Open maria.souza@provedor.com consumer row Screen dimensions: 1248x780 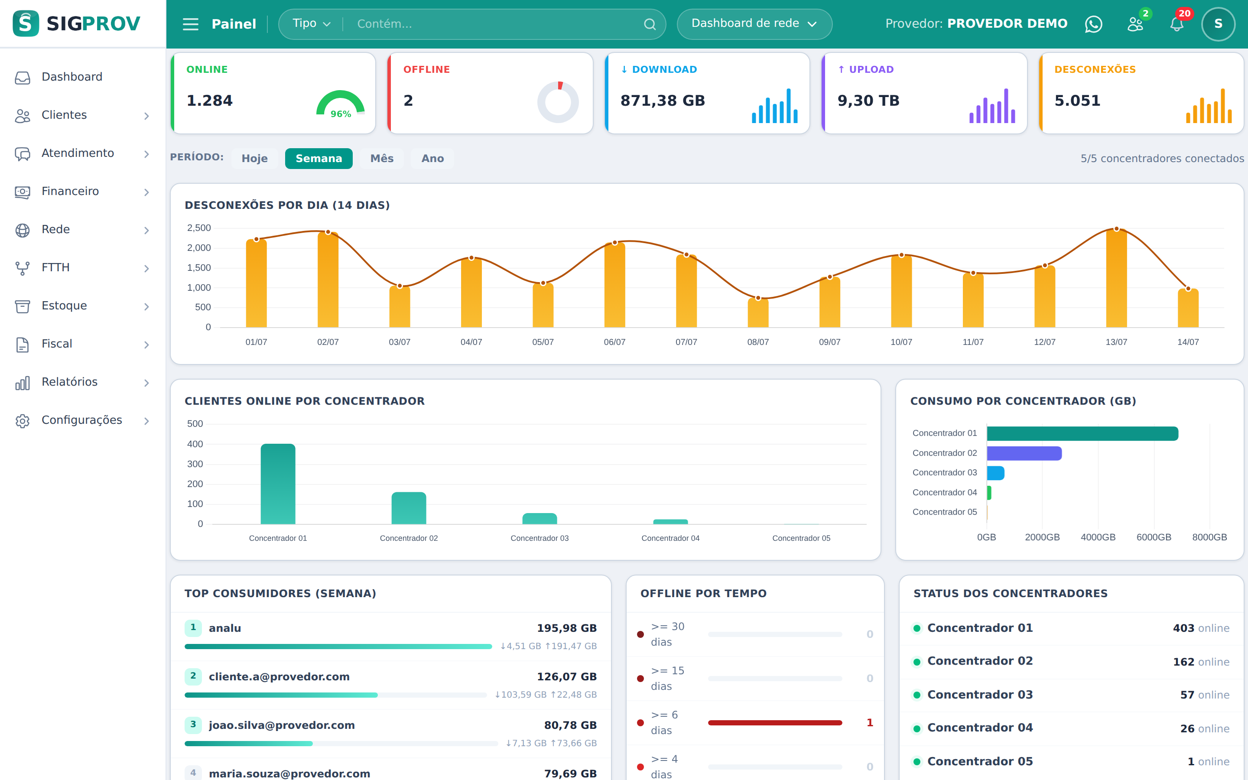coord(390,770)
